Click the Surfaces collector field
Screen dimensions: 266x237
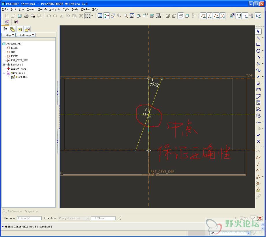pyautogui.click(x=29, y=218)
